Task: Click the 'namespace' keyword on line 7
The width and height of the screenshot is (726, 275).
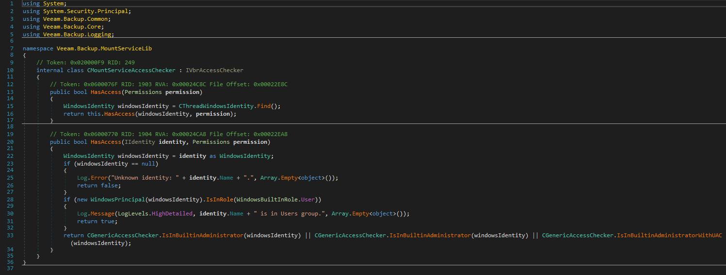Action: [38, 48]
